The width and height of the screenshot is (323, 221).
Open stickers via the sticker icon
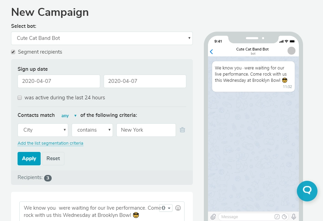pos(284,217)
